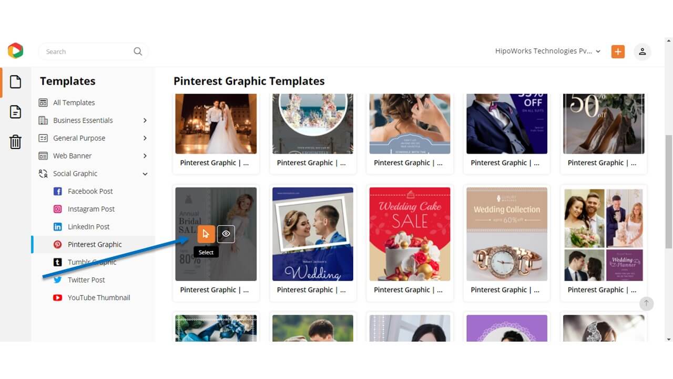Open drafts via the document icon in left rail
Image resolution: width=673 pixels, height=379 pixels.
(x=15, y=112)
